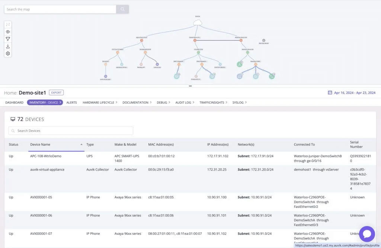
Task: Open the APC-108-WtrloDemo device
Action: pyautogui.click(x=46, y=156)
